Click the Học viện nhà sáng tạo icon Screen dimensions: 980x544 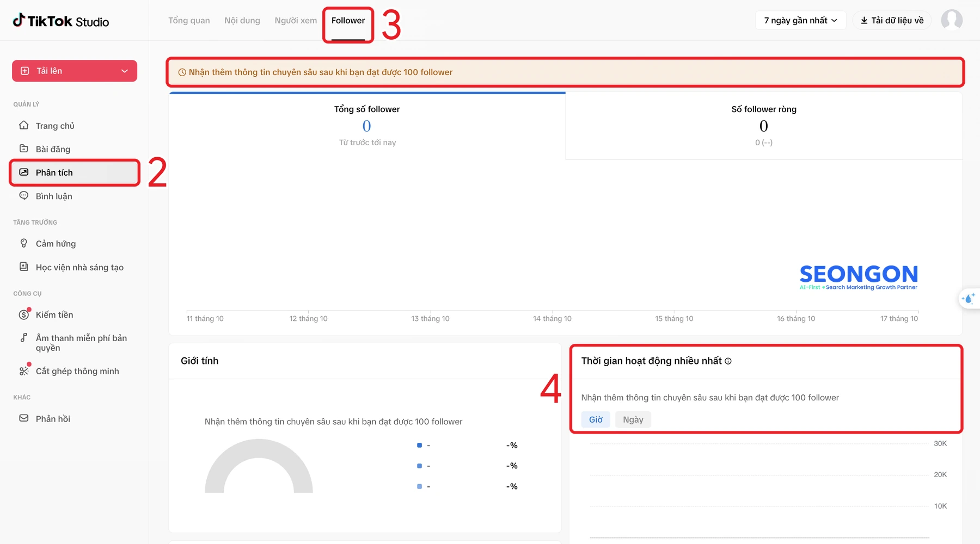23,267
